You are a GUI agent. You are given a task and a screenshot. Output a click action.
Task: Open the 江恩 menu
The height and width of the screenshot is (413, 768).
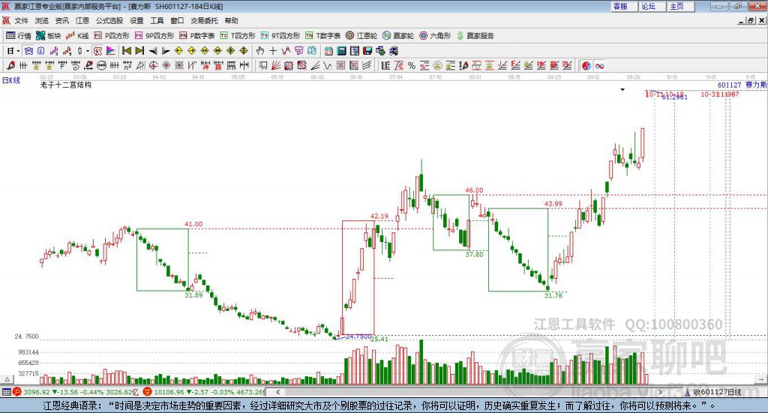(x=82, y=20)
